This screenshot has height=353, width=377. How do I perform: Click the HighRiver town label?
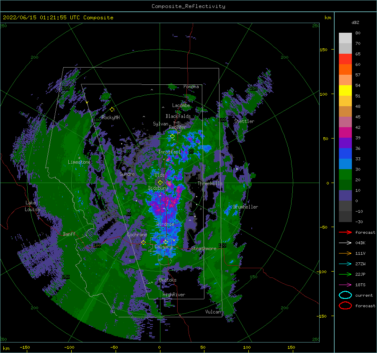point(174,295)
